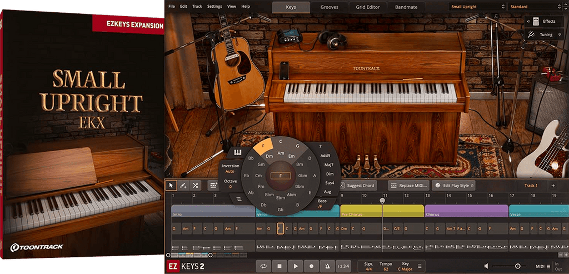Open the Edit menu
Screen dimensions: 569x274
pos(183,7)
